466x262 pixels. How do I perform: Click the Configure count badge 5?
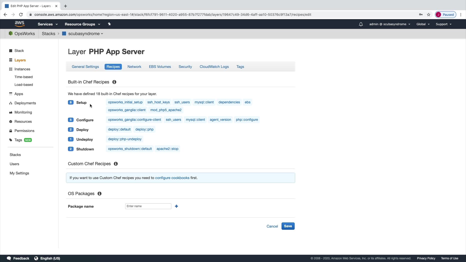tap(71, 120)
